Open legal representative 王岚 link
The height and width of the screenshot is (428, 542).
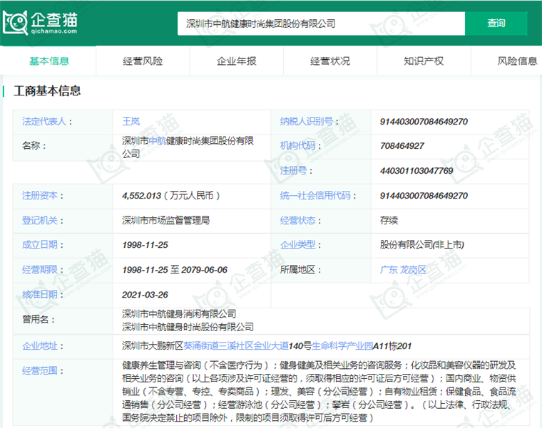tap(131, 122)
